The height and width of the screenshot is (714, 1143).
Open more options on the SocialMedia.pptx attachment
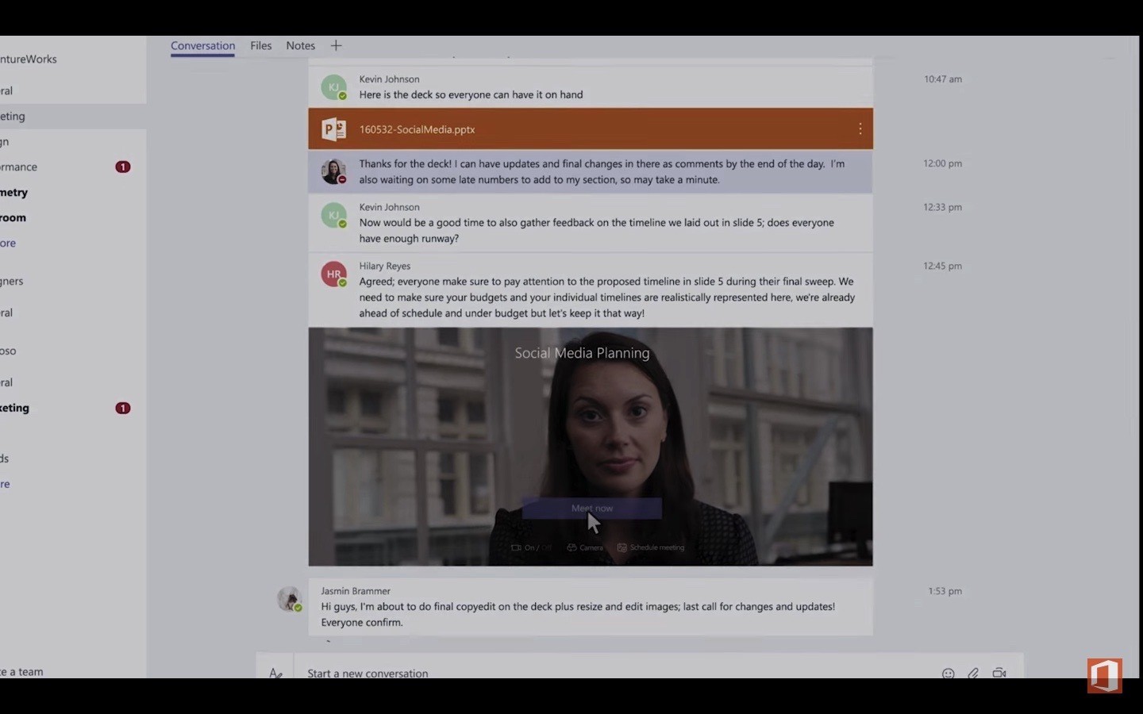click(x=860, y=129)
